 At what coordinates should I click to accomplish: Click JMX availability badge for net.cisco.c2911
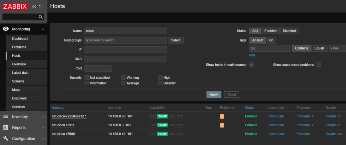tap(172, 125)
